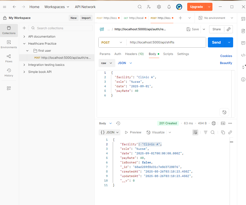Open the settings gear icon
246x205 pixels.
pos(159,7)
